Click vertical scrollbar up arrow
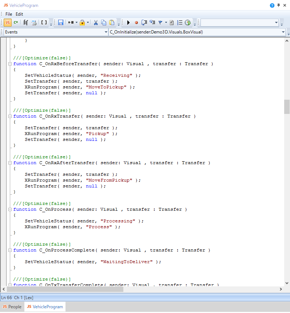 tap(287, 41)
